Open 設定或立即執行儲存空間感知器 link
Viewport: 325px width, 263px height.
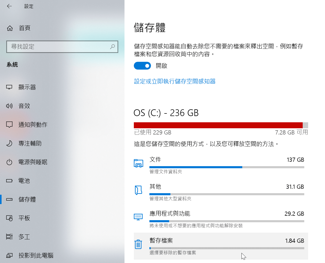pos(175,81)
